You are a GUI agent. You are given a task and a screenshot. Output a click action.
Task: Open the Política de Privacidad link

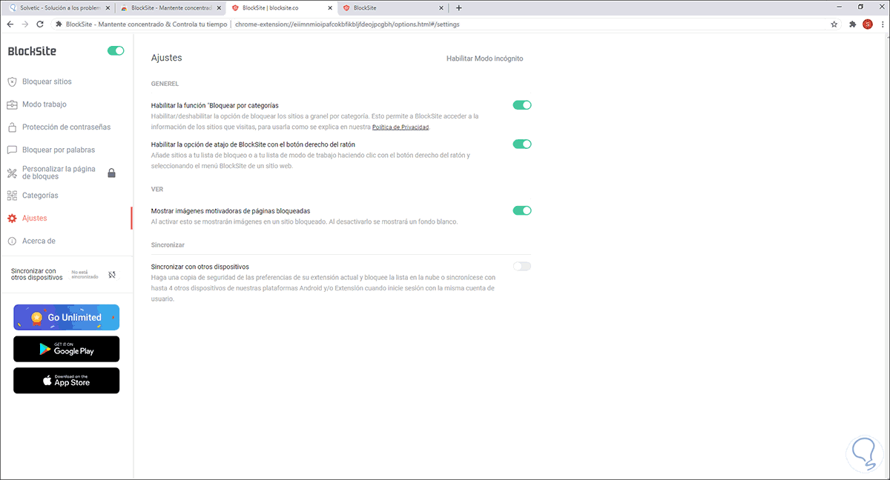coord(400,127)
